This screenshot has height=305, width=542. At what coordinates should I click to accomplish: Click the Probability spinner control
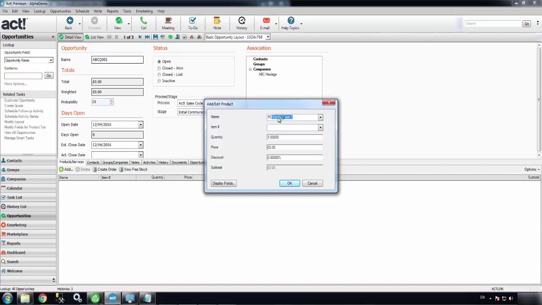point(111,102)
